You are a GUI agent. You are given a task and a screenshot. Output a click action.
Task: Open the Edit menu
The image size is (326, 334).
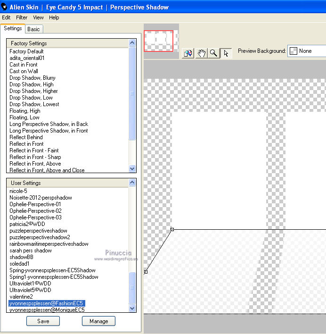(x=6, y=17)
